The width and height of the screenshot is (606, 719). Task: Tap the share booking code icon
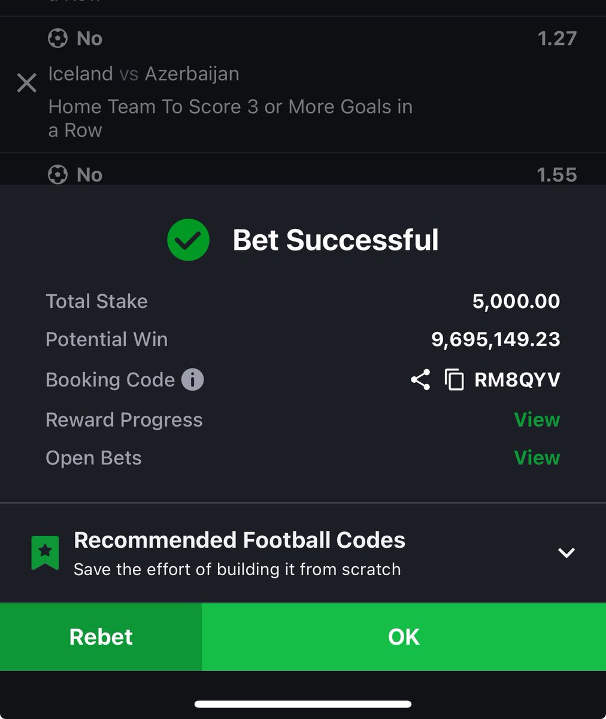(420, 380)
